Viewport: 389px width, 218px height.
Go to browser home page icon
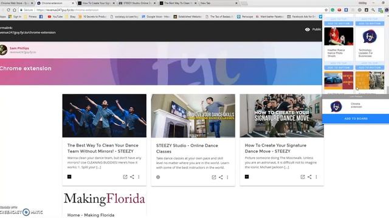[15, 10]
